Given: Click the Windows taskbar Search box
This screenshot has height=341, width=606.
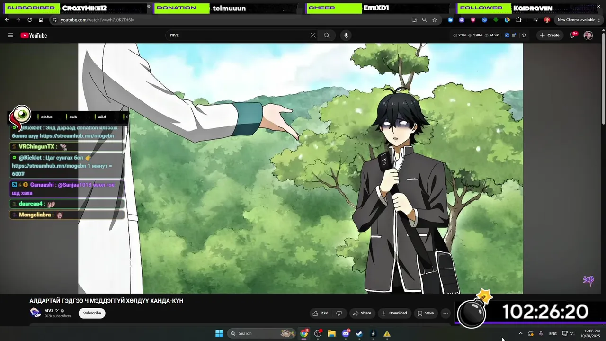Looking at the screenshot, I should pyautogui.click(x=262, y=333).
